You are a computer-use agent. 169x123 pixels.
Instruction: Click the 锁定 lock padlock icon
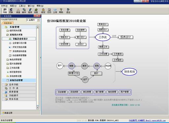[x=43, y=11]
